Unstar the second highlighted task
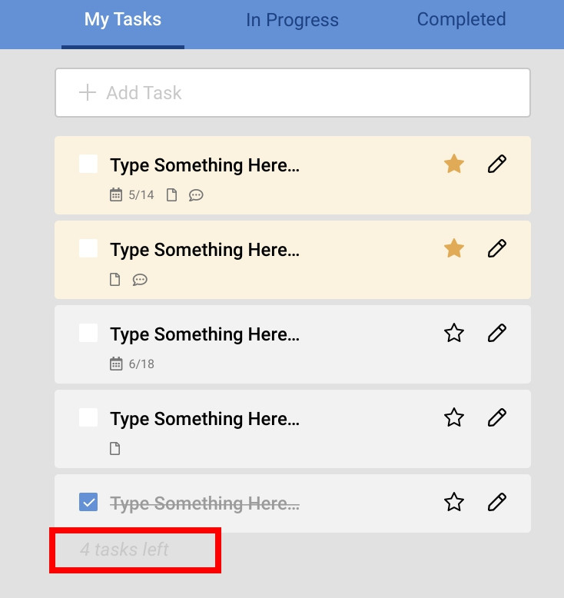The image size is (564, 598). (x=454, y=248)
